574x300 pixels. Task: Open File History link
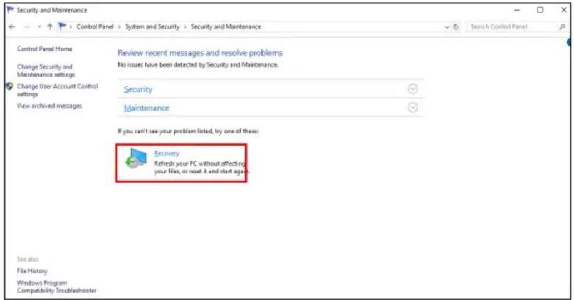[32, 271]
